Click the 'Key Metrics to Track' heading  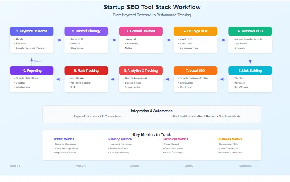[x=151, y=135]
